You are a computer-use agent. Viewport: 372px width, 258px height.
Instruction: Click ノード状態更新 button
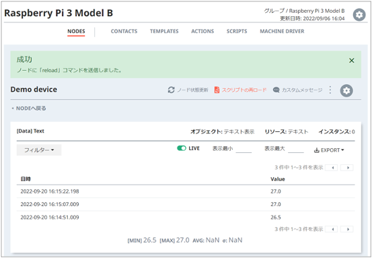[x=188, y=90]
